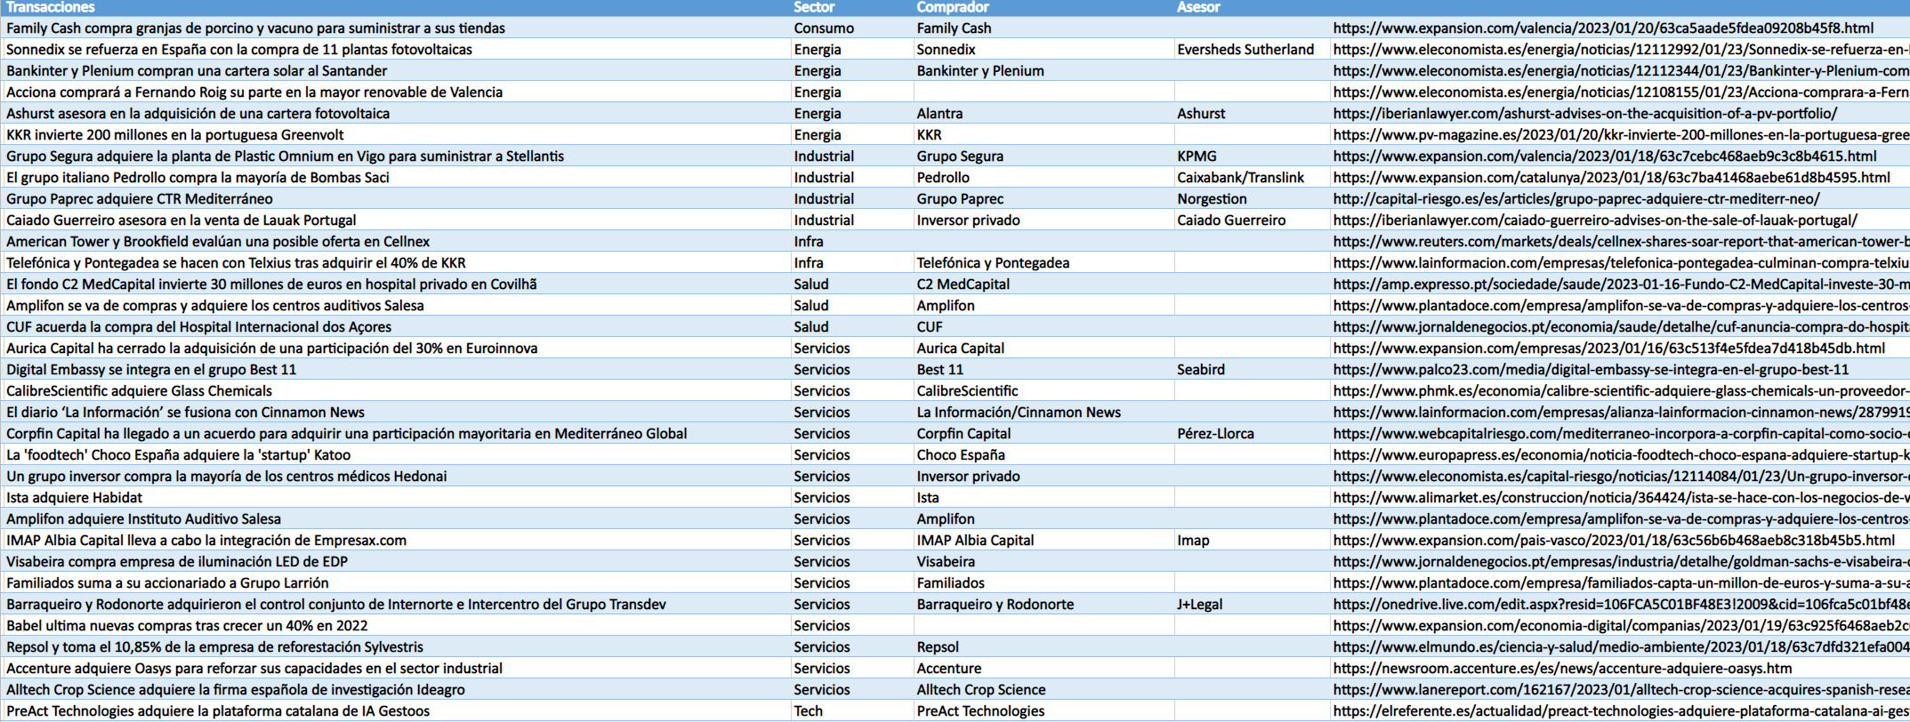
Task: Select the 'Norgestion' advisor cell
Action: pyautogui.click(x=1252, y=199)
